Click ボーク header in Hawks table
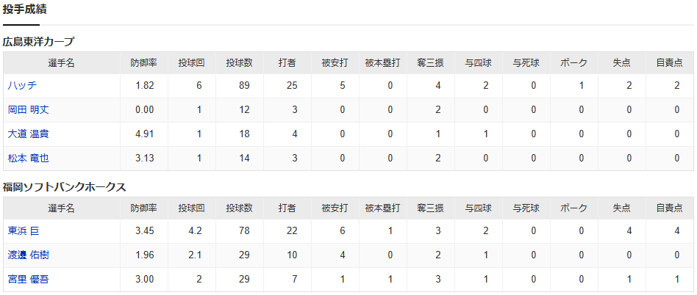The width and height of the screenshot is (697, 295). 574,208
